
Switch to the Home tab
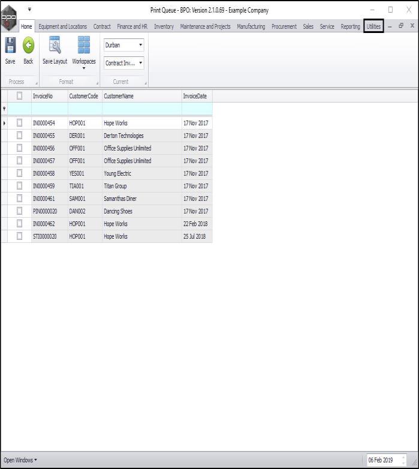(x=26, y=26)
